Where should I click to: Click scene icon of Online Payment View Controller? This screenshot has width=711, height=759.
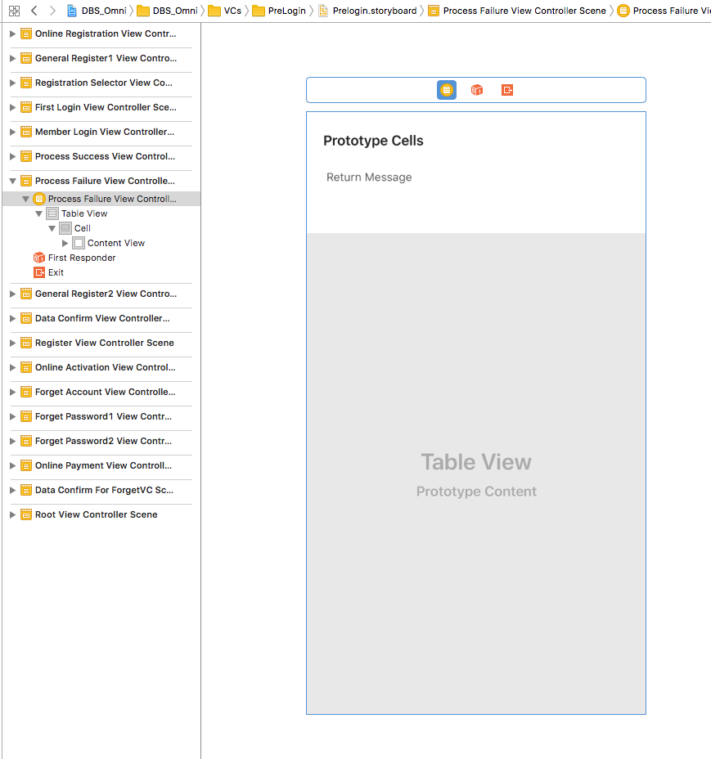coord(26,465)
